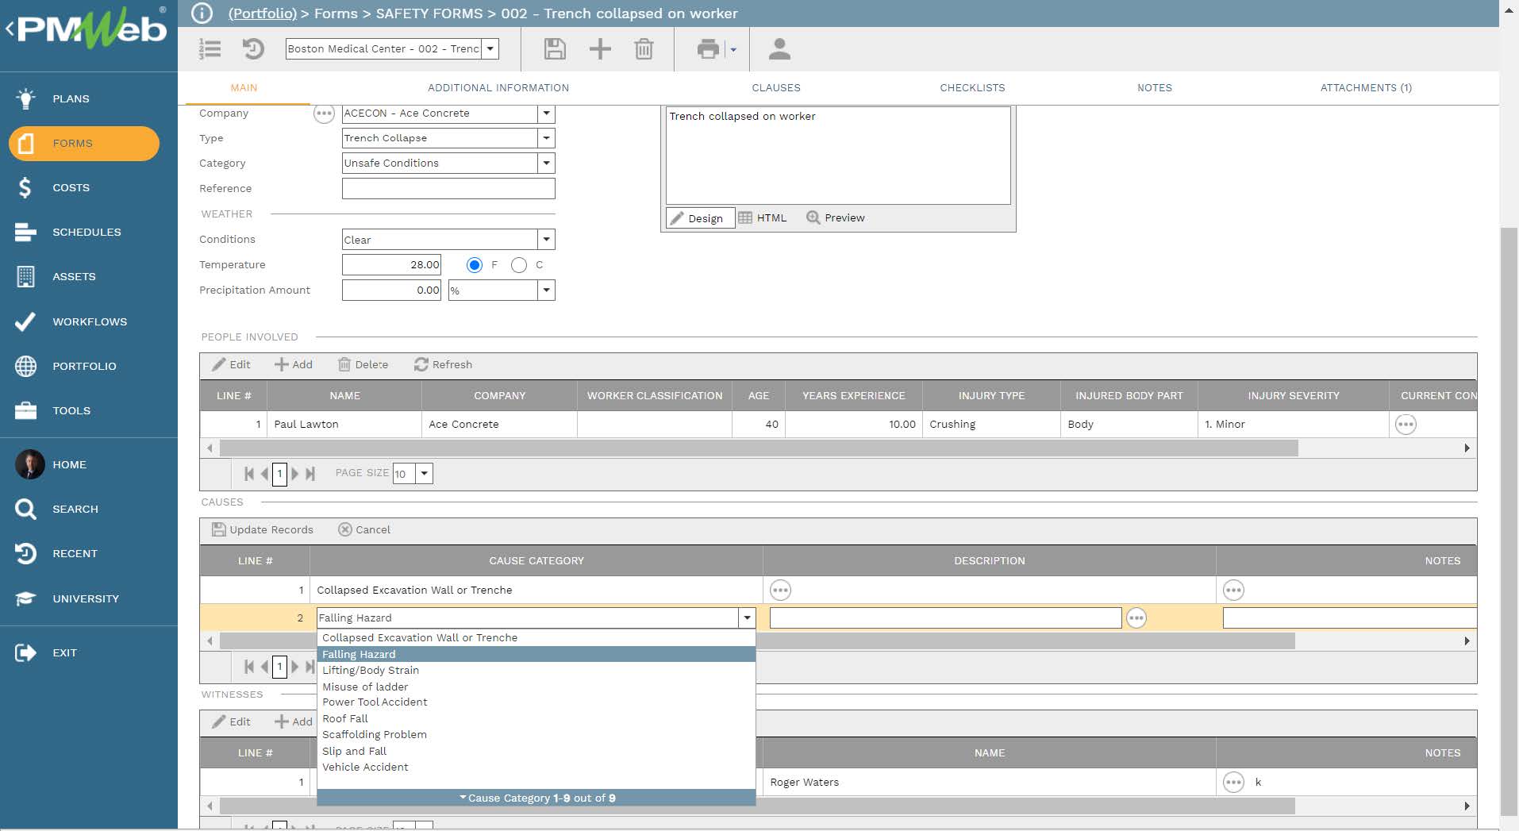Open the weather Conditions dropdown
This screenshot has width=1519, height=831.
tap(546, 240)
